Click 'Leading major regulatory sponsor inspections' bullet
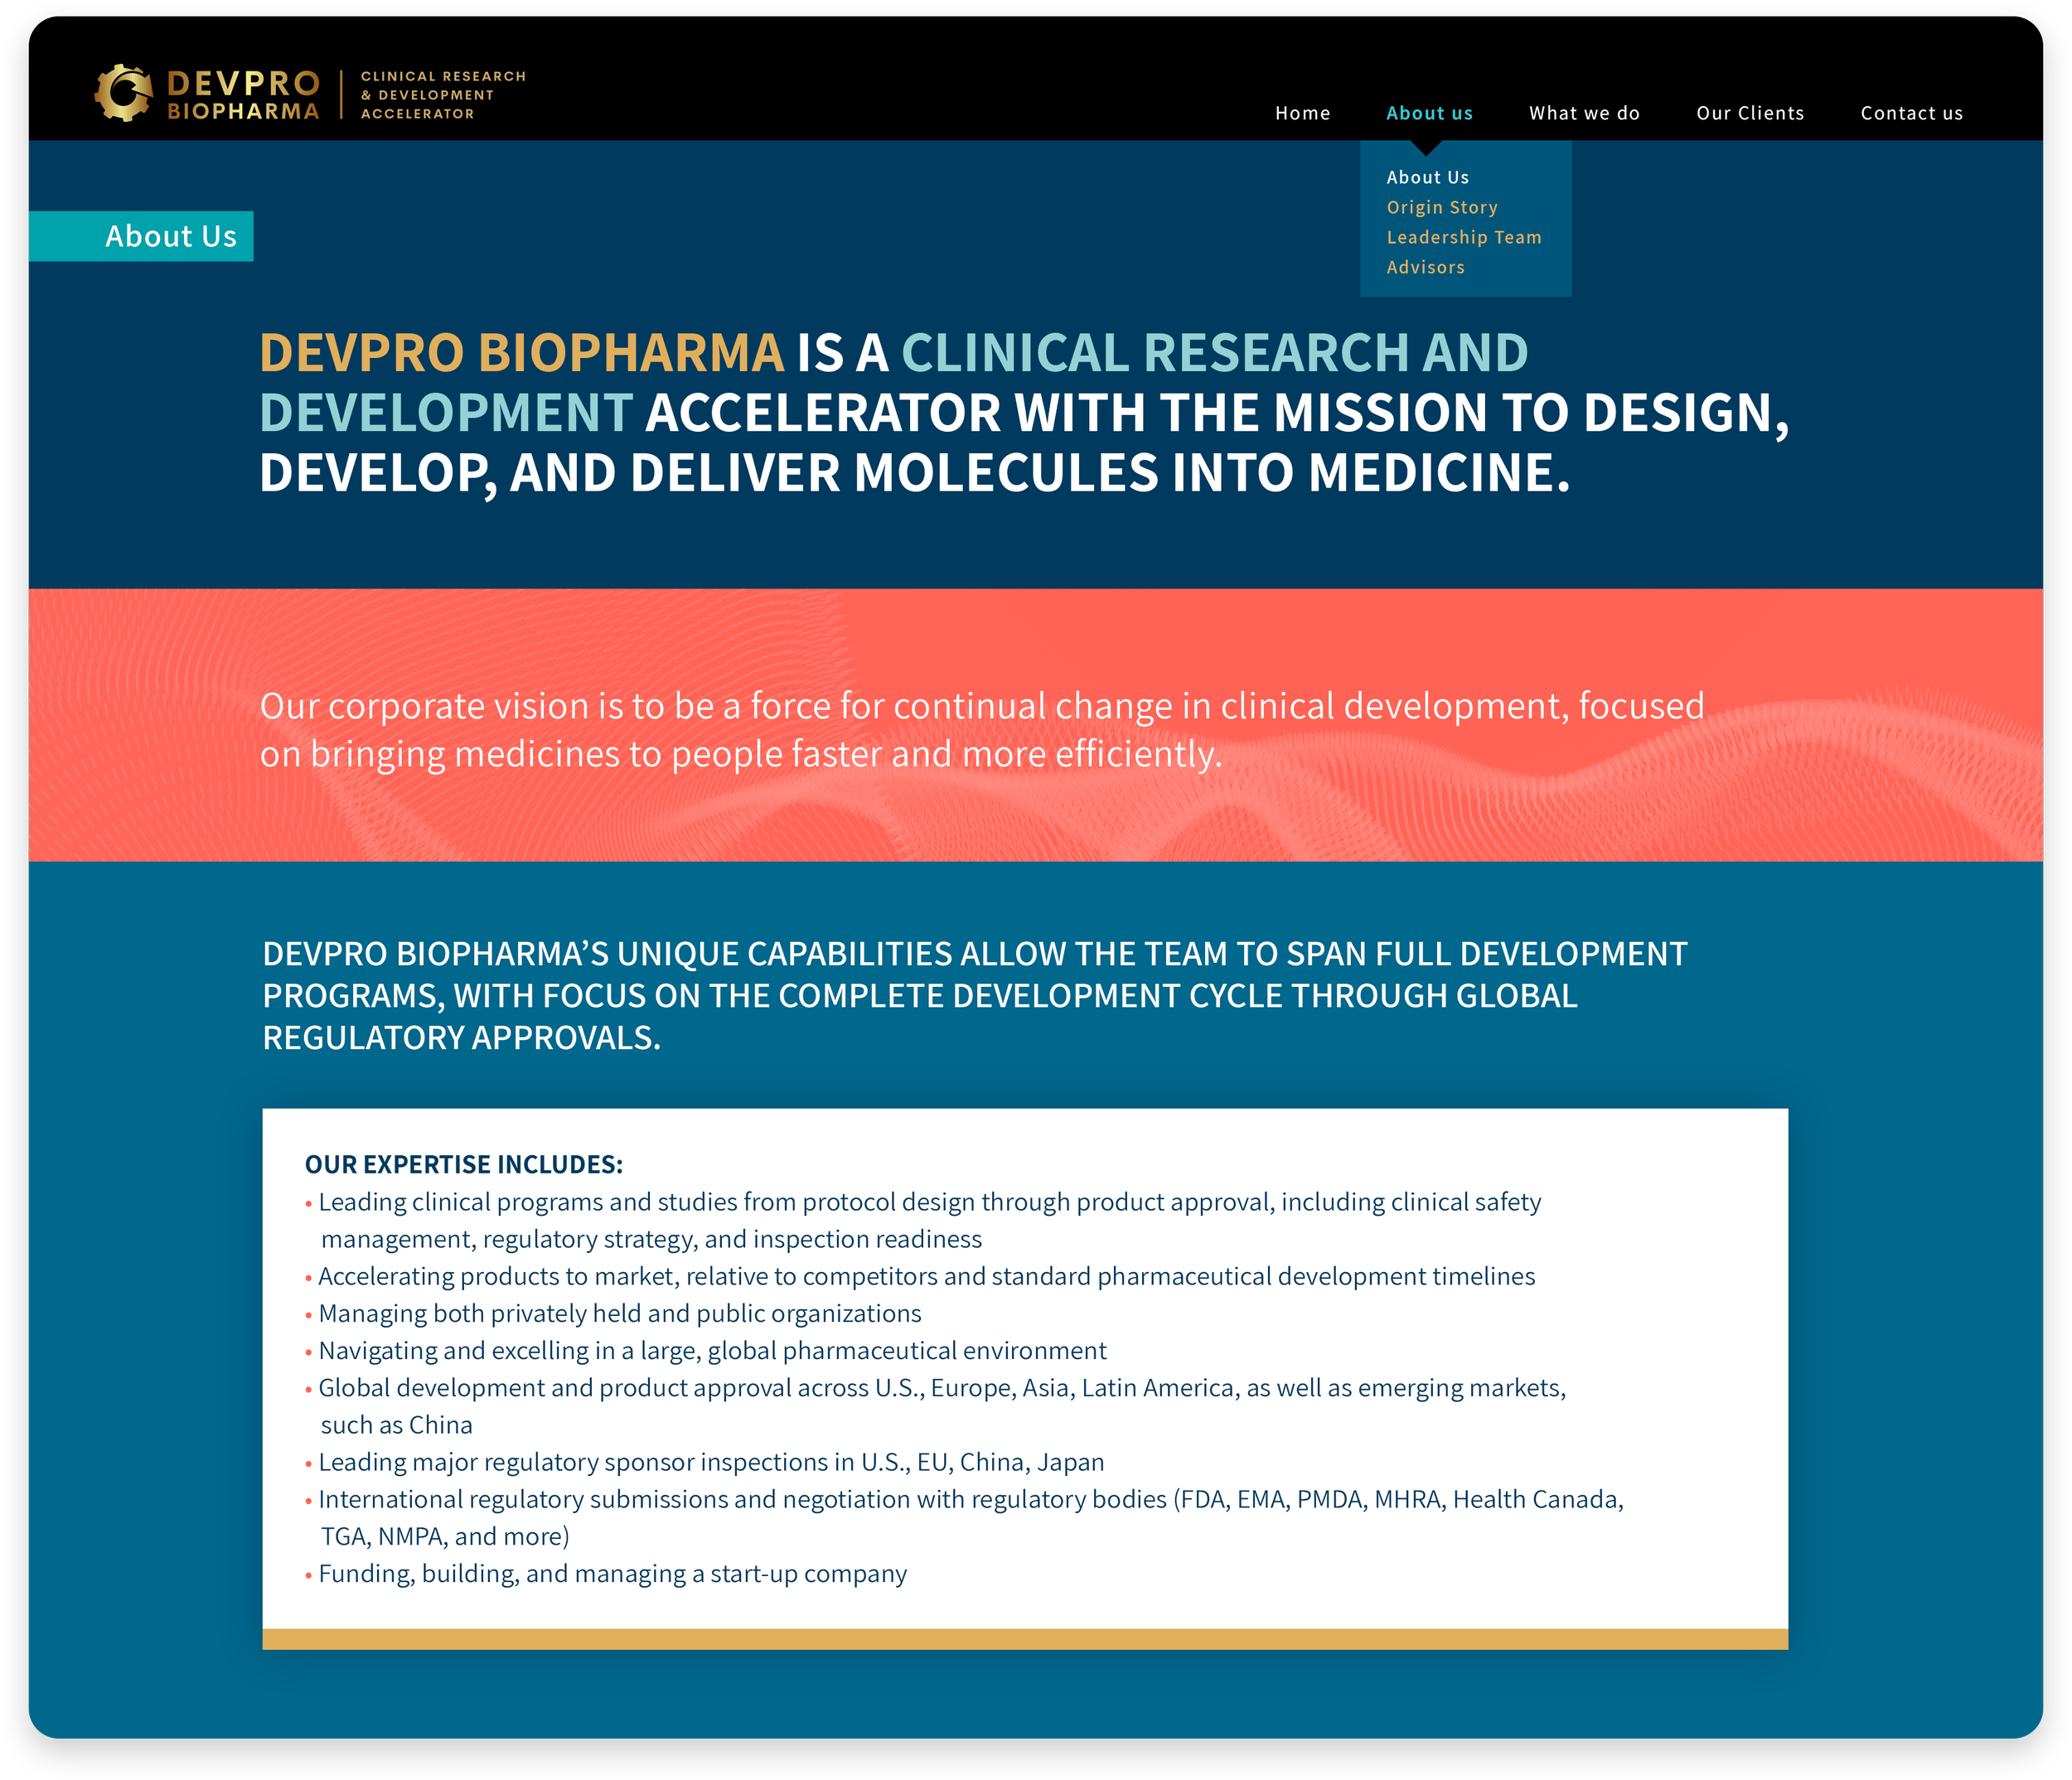 (704, 1462)
